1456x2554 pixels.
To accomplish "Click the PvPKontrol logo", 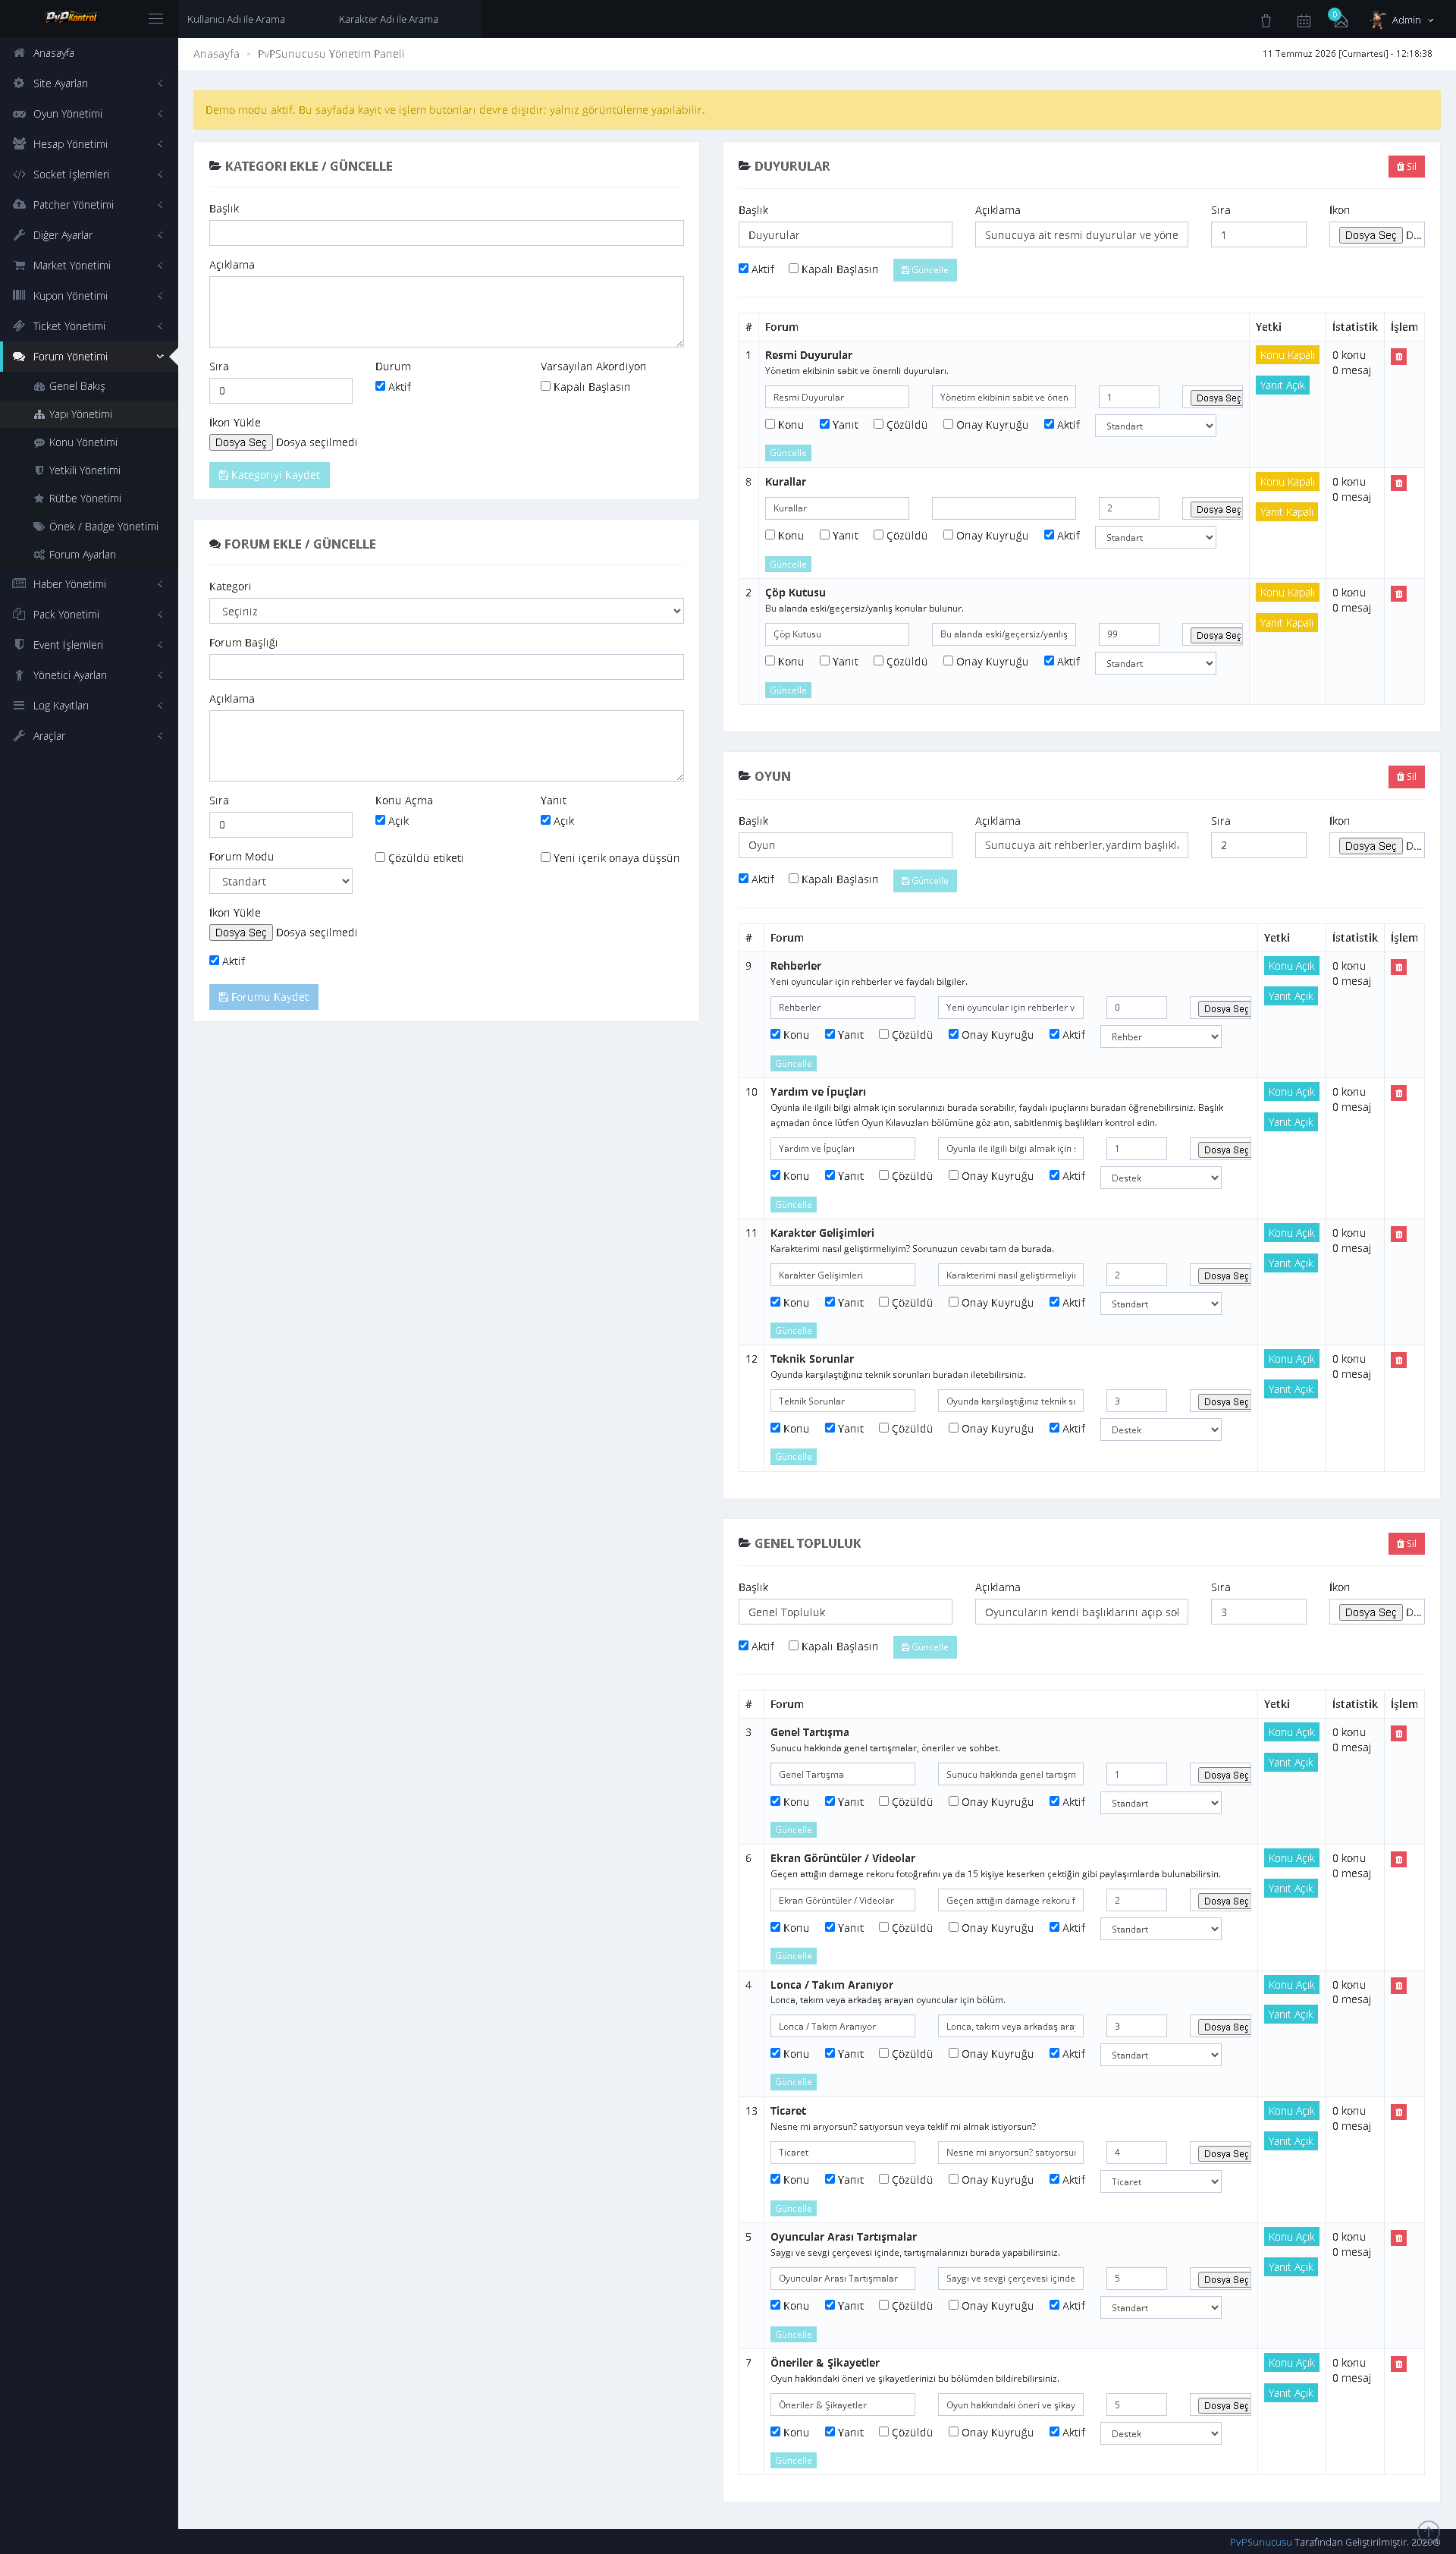I will (x=71, y=17).
